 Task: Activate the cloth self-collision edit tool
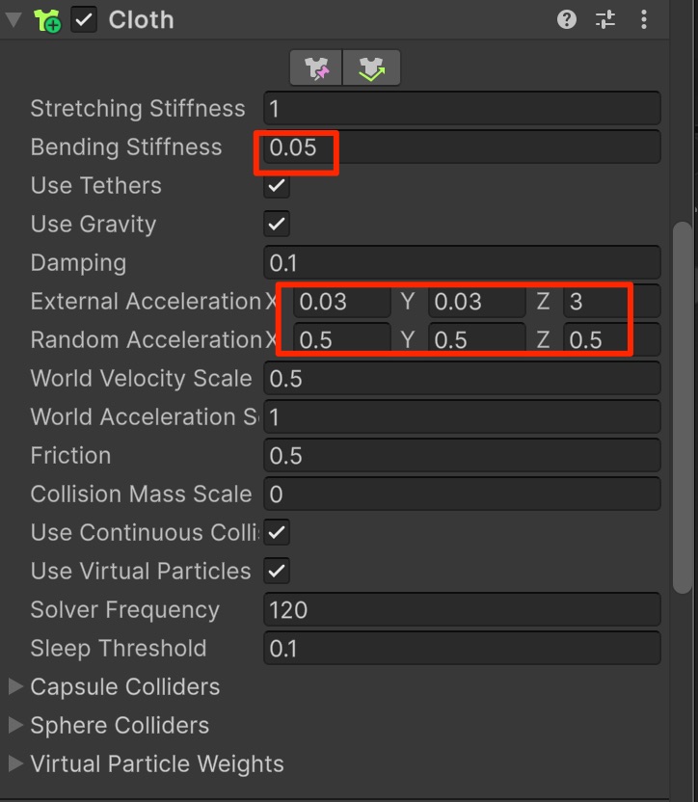coord(371,68)
